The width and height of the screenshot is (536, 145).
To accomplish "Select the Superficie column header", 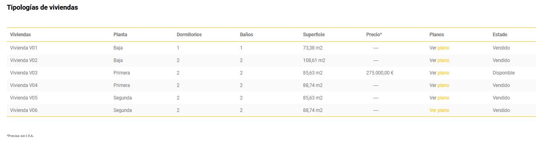I will [x=314, y=35].
